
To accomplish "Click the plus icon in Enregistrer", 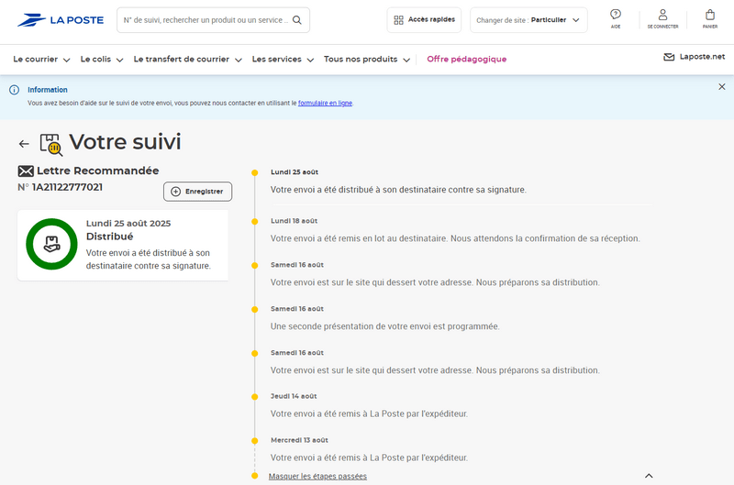I will click(175, 192).
